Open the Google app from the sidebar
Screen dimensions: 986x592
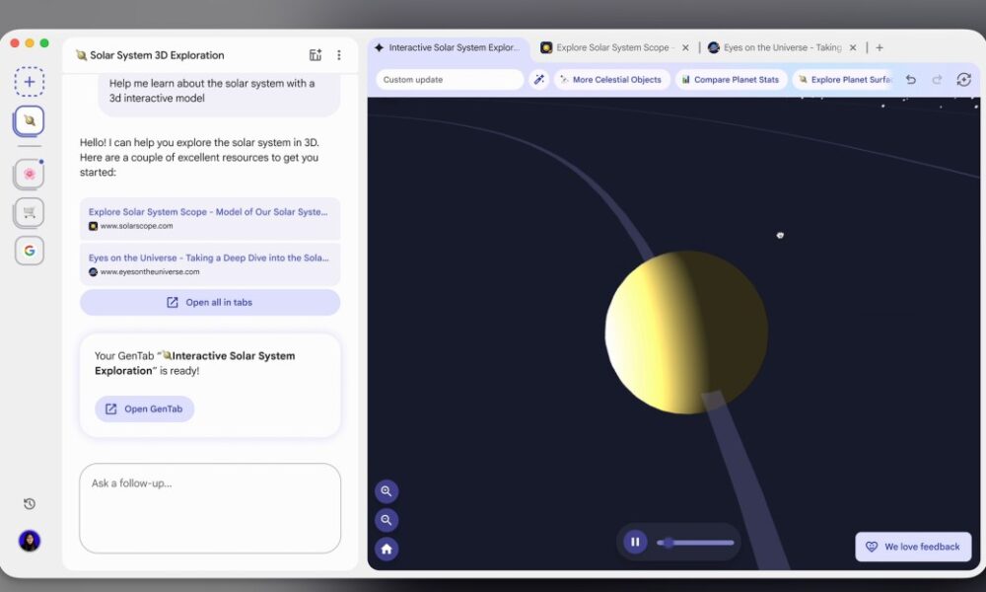(x=30, y=251)
